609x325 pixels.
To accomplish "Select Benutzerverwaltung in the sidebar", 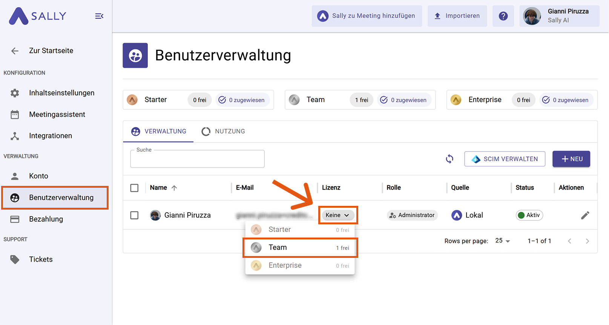I will pyautogui.click(x=56, y=198).
